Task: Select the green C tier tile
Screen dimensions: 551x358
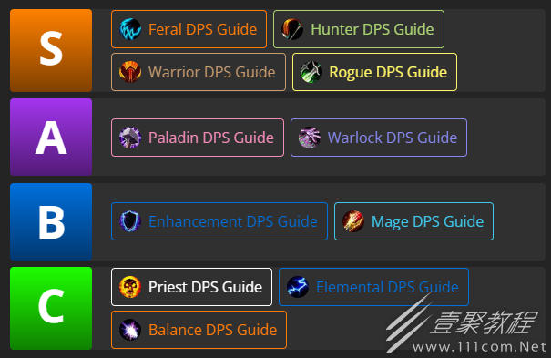Action: click(51, 308)
